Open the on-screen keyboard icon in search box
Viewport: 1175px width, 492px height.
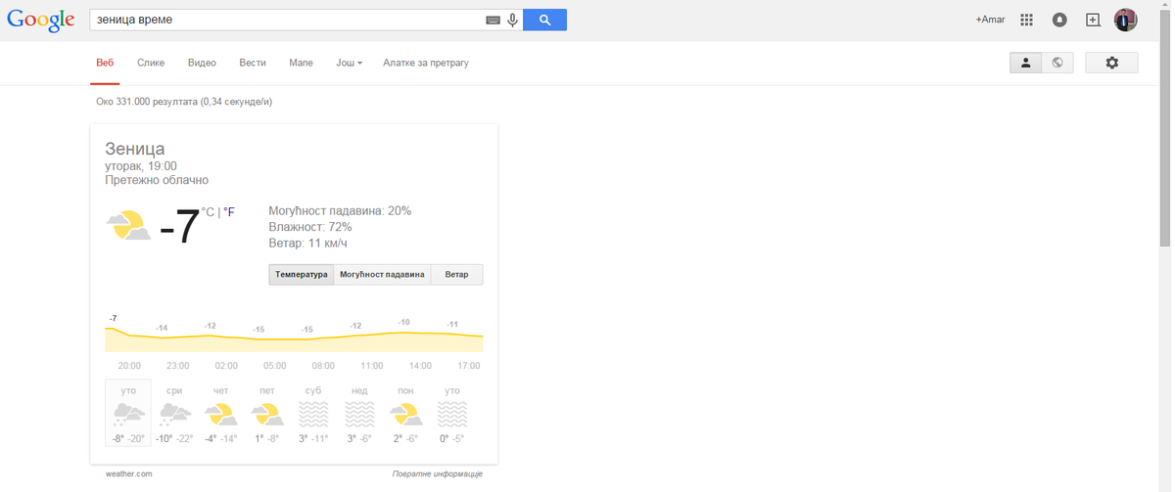click(x=493, y=20)
